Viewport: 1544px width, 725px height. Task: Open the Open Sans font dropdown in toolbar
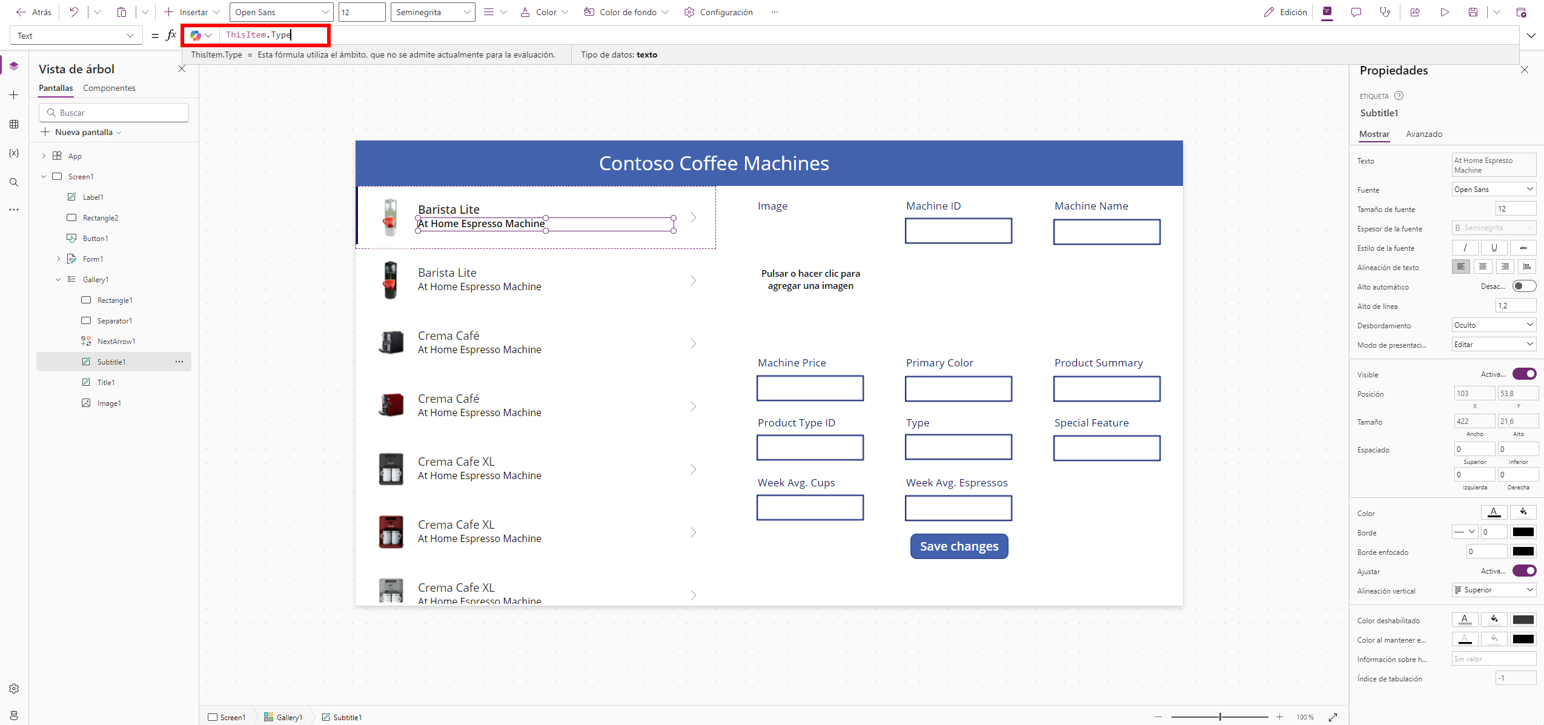click(281, 12)
